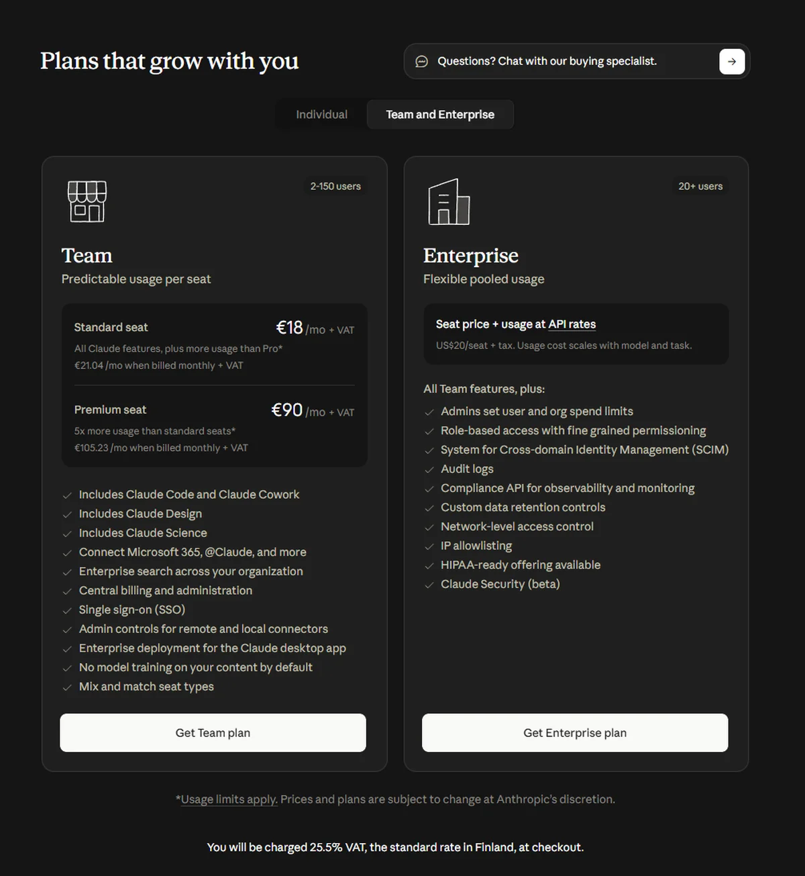The width and height of the screenshot is (805, 876).
Task: Click the Enterprise building icon
Action: (x=449, y=201)
